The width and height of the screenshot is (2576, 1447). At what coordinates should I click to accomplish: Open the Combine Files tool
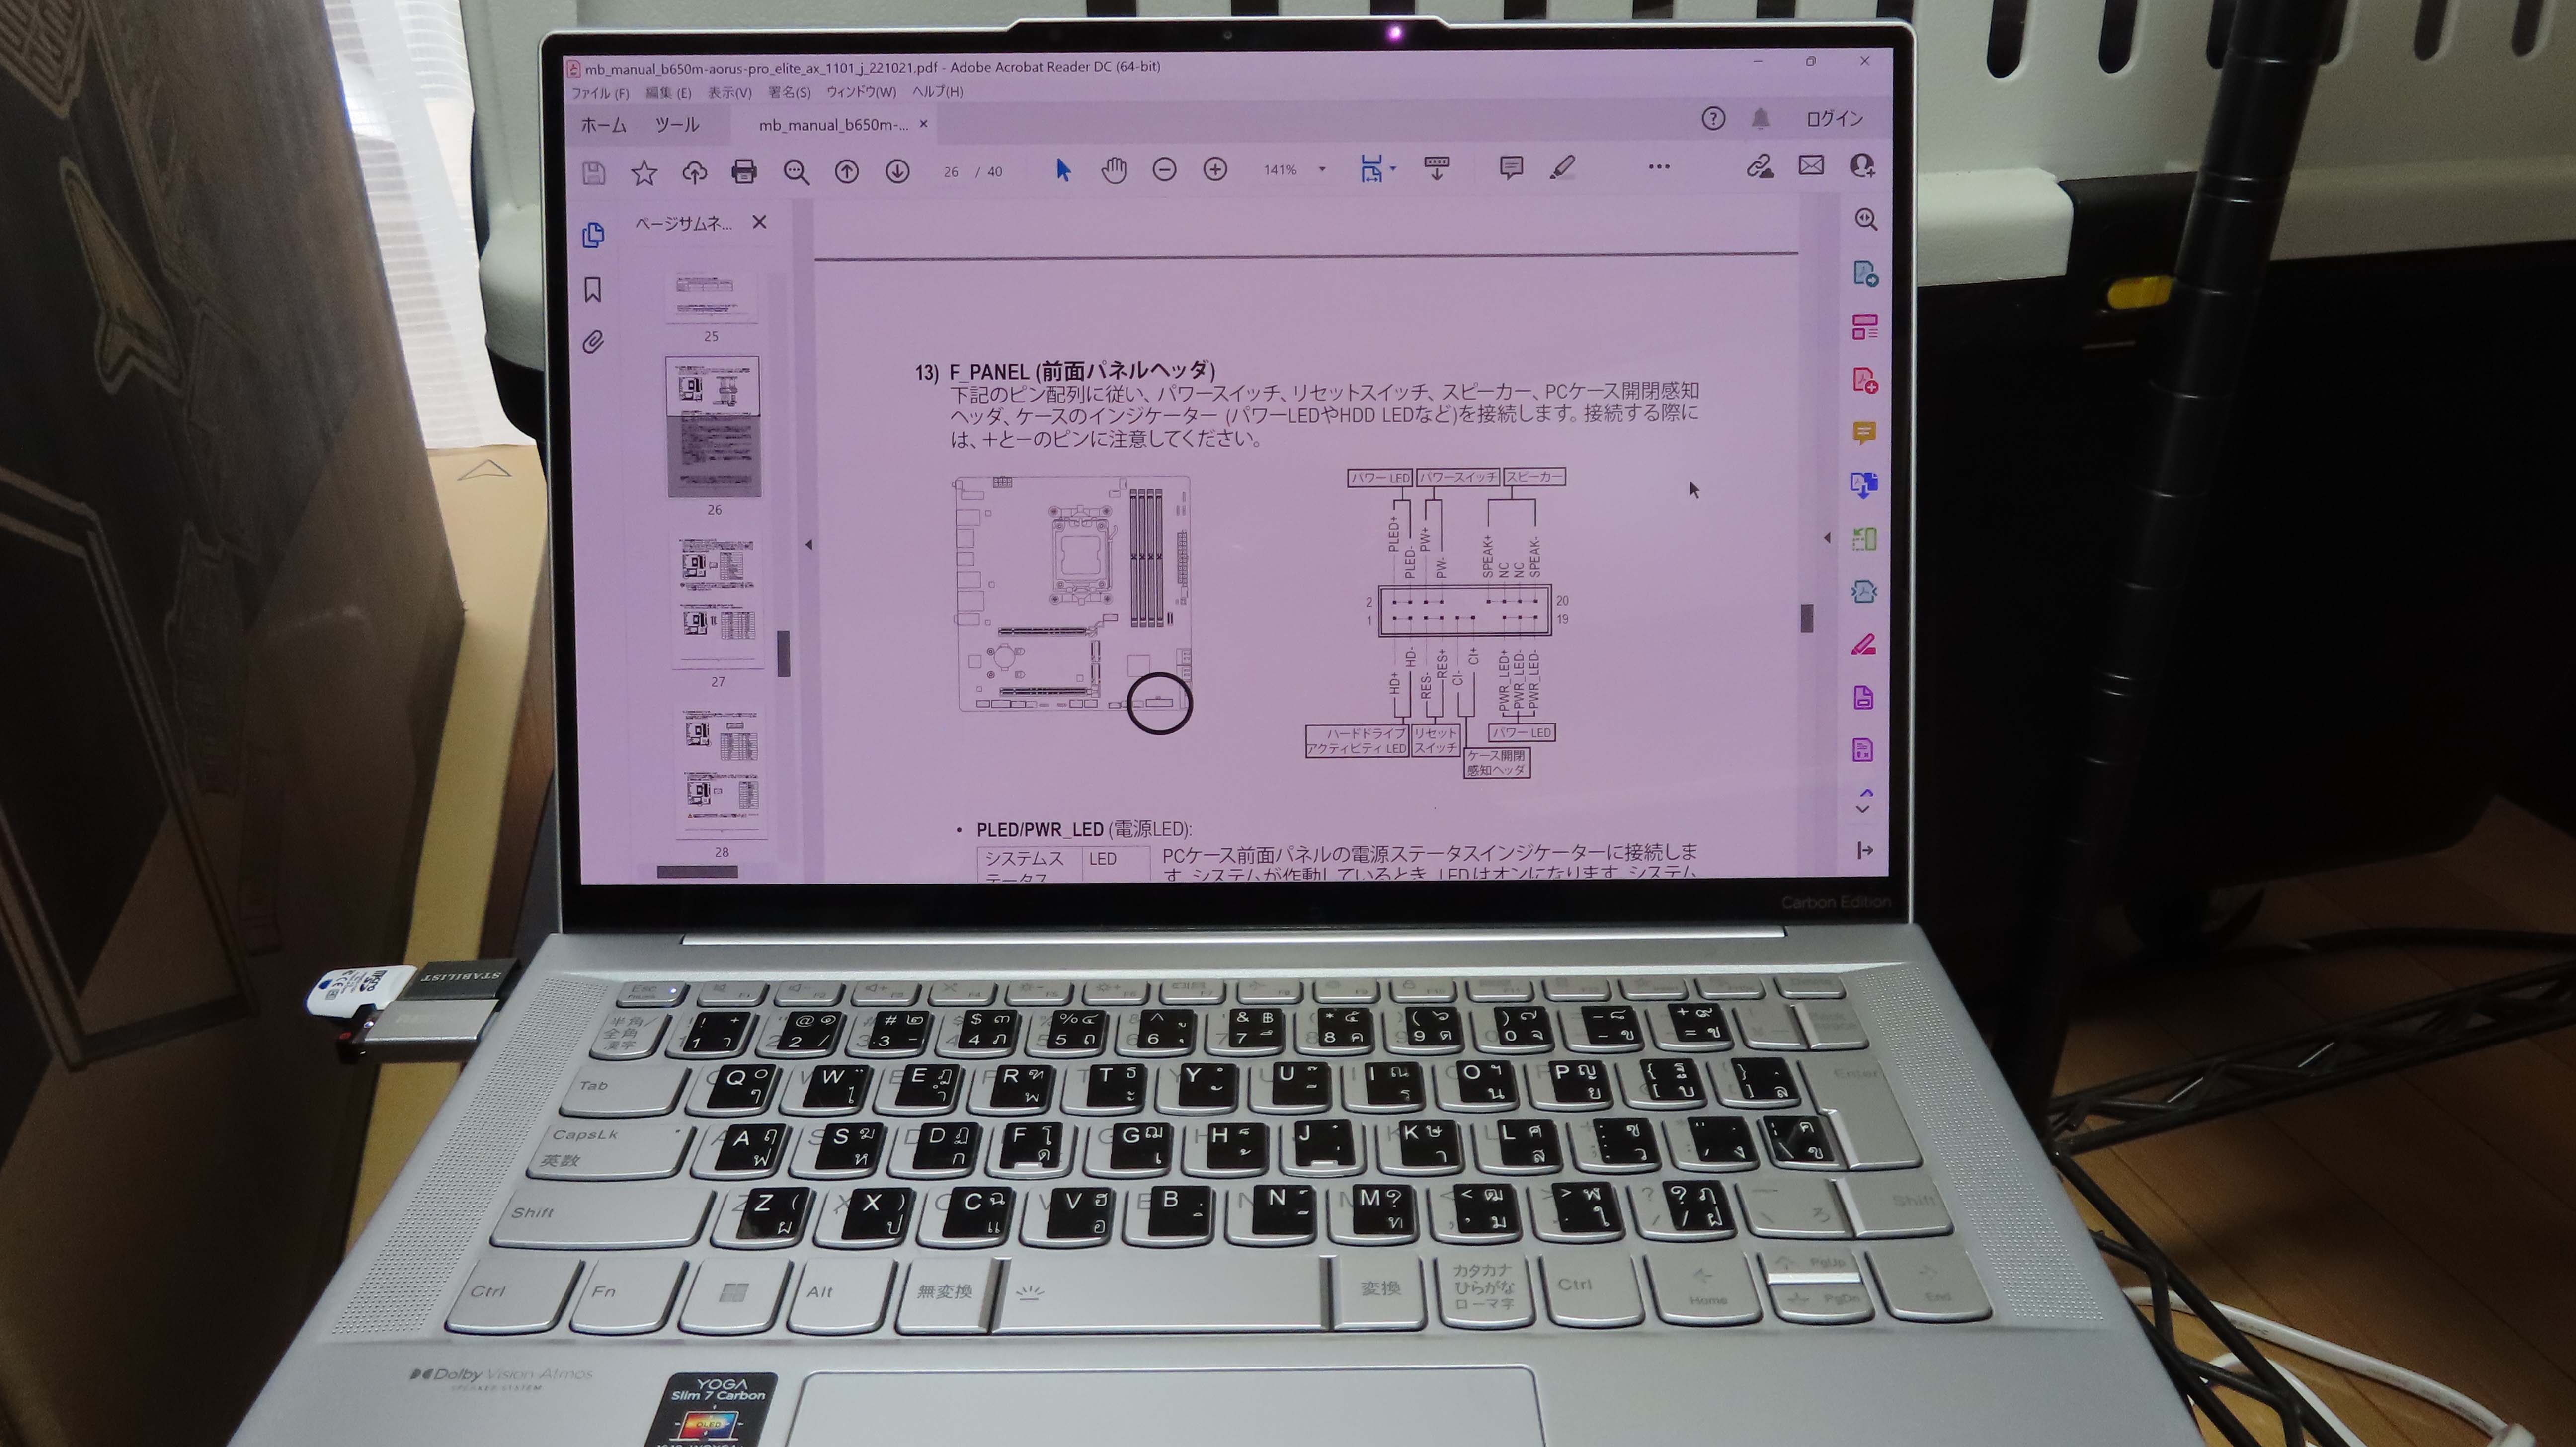[x=1863, y=485]
